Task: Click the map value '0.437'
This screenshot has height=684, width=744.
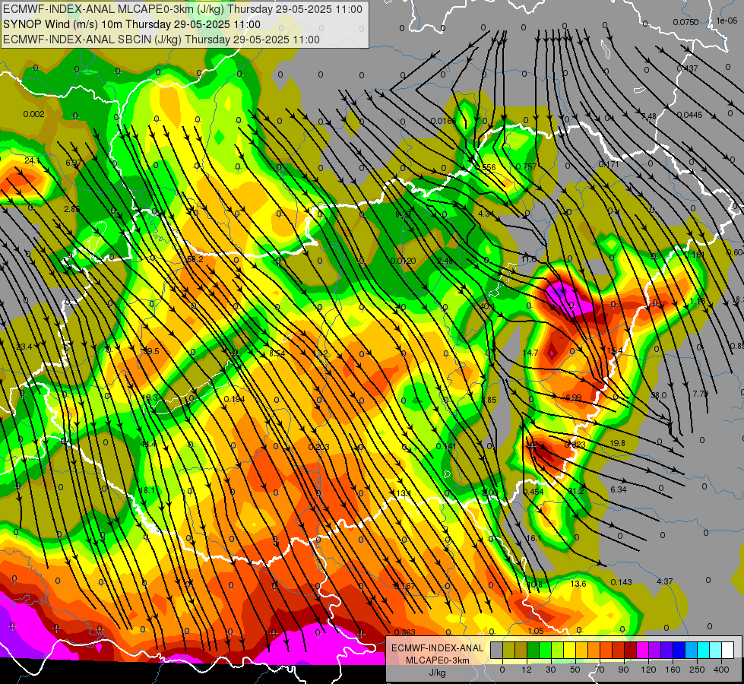Action: 687,68
